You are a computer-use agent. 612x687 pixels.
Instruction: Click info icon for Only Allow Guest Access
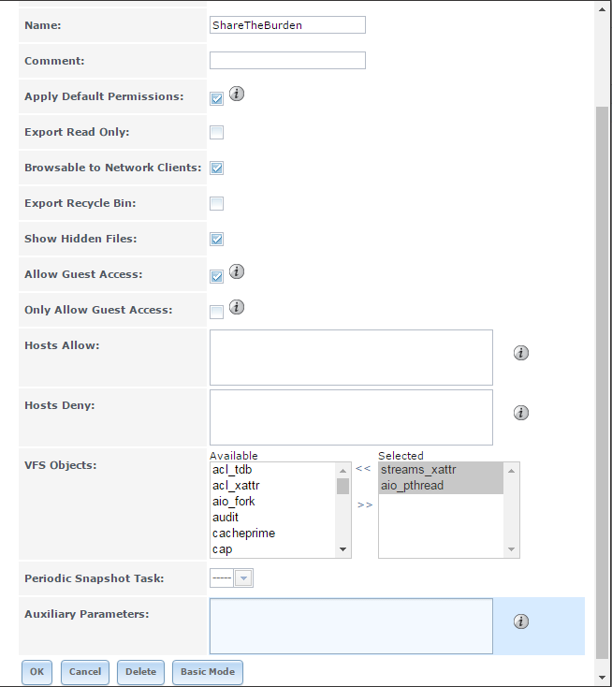[x=237, y=307]
